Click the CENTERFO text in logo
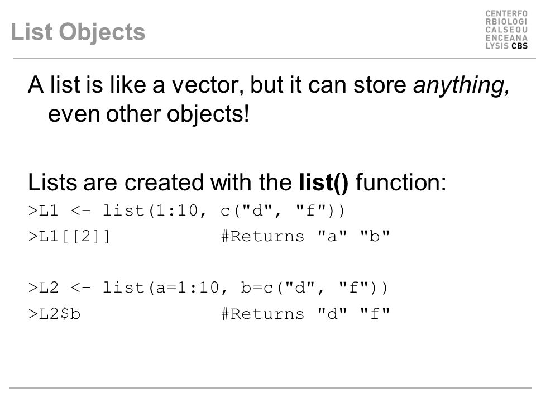Screen dimensions: 536x402 pos(506,13)
